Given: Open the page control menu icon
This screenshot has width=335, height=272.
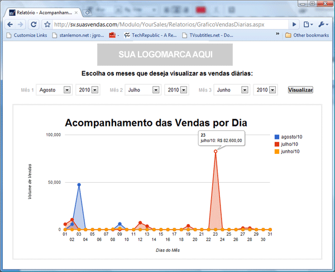Looking at the screenshot, I should (x=308, y=25).
